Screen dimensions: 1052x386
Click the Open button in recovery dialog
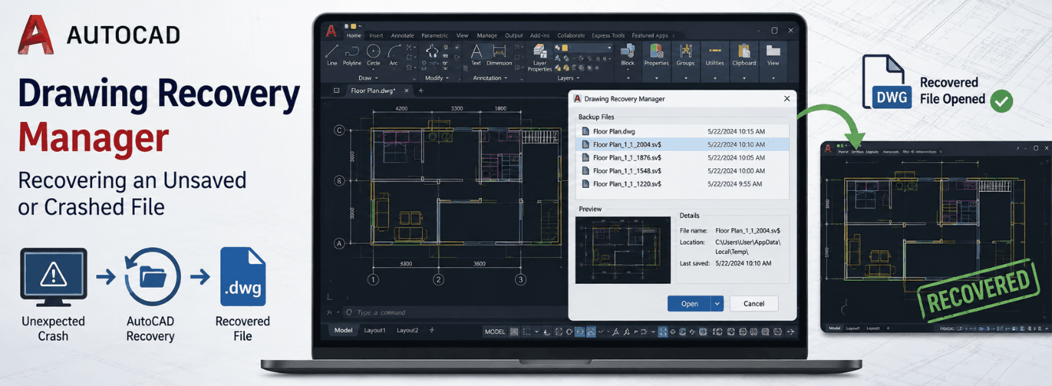coord(689,303)
